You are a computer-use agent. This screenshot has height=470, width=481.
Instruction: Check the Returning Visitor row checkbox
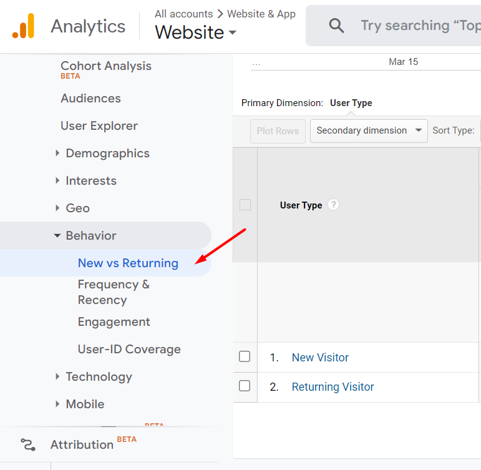point(245,386)
